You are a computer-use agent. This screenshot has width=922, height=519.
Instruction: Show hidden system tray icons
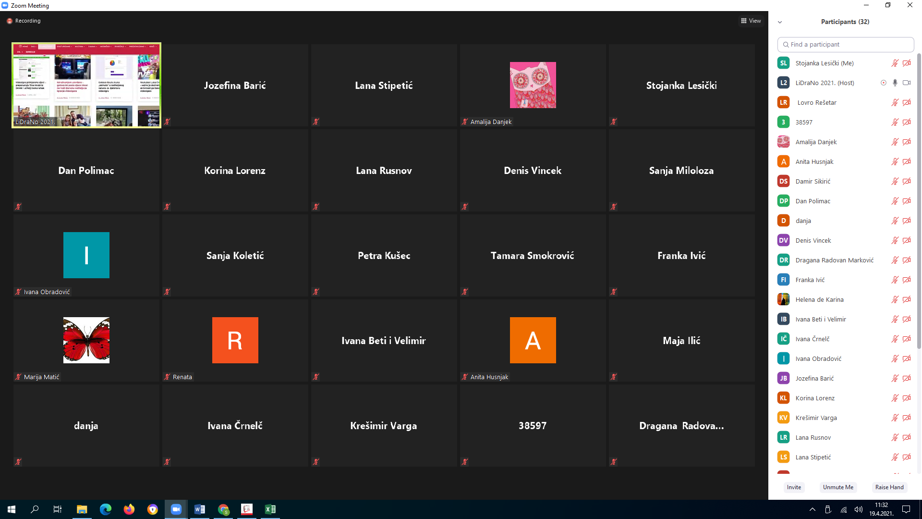(x=813, y=509)
